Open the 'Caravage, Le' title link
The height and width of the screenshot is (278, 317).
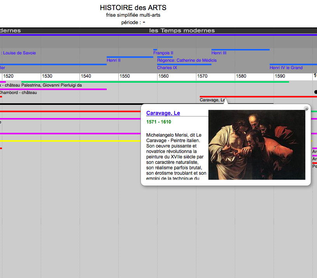coord(163,113)
